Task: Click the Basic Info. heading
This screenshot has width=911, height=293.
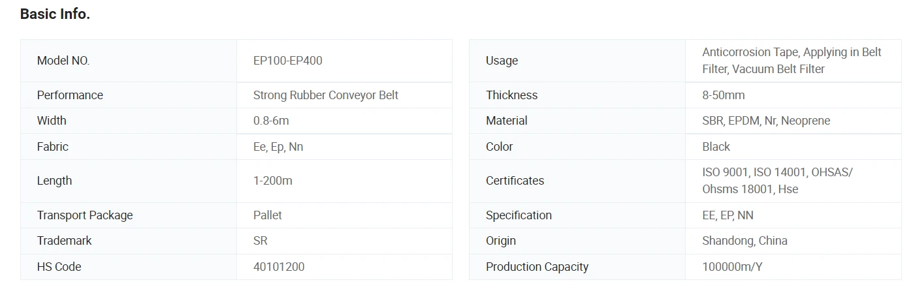Action: tap(55, 14)
